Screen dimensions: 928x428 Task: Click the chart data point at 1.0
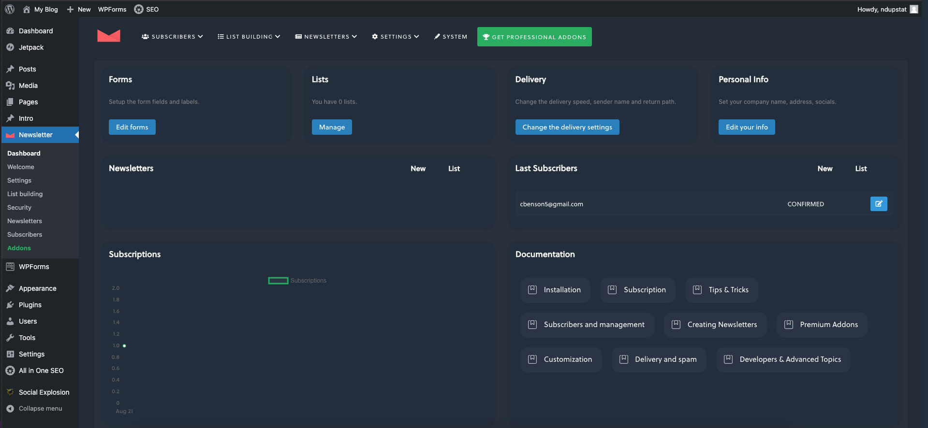[x=124, y=346]
